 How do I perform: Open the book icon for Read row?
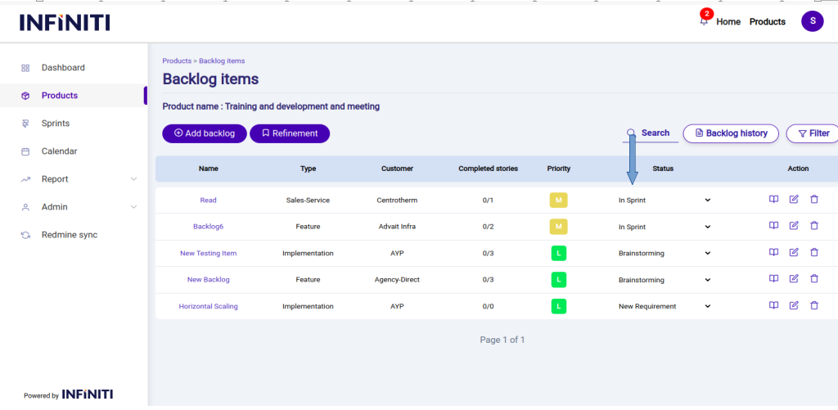[x=773, y=200]
